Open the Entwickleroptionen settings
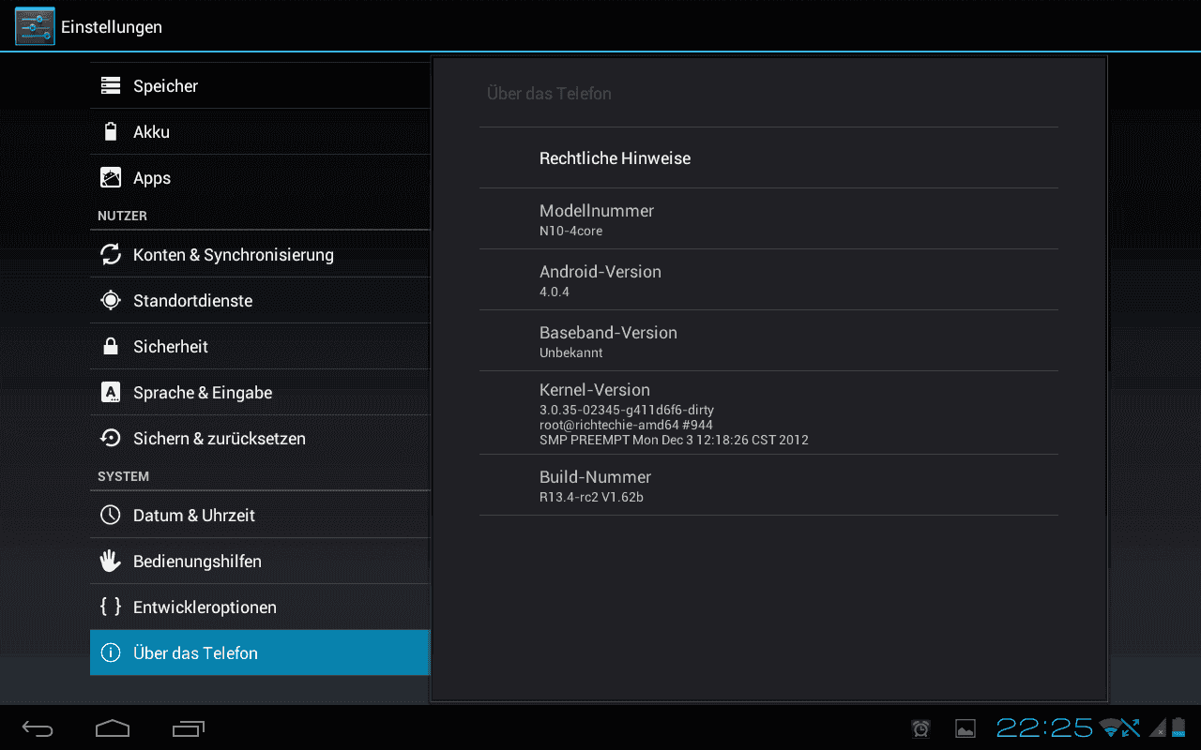 tap(260, 607)
